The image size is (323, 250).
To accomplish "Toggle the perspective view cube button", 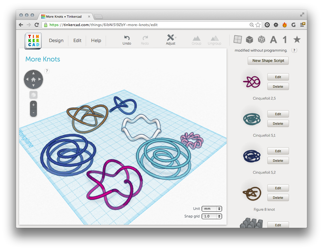I will coord(33,95).
